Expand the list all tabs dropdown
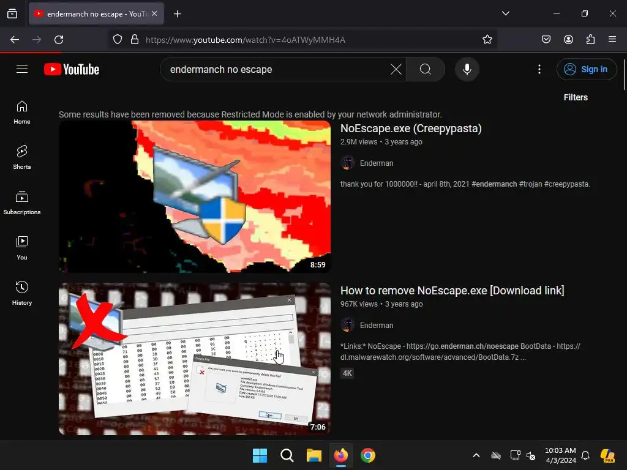Image resolution: width=627 pixels, height=470 pixels. coord(505,13)
